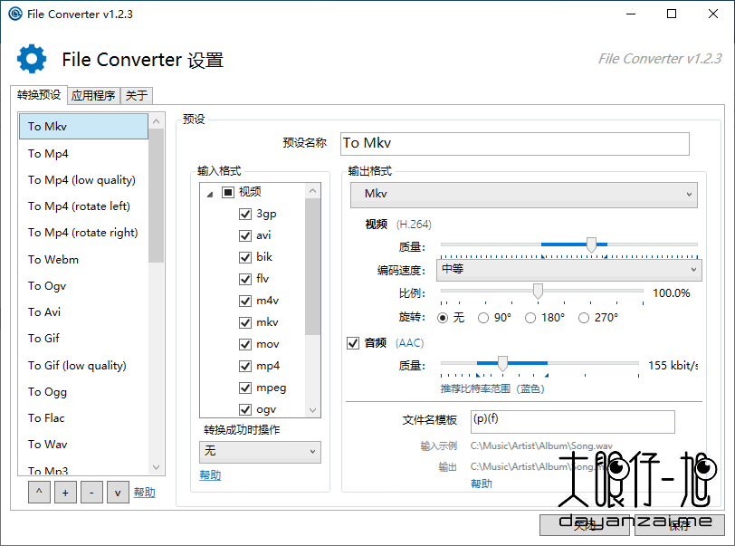The height and width of the screenshot is (546, 735).
Task: Select the To Gif preset
Action: tap(83, 339)
